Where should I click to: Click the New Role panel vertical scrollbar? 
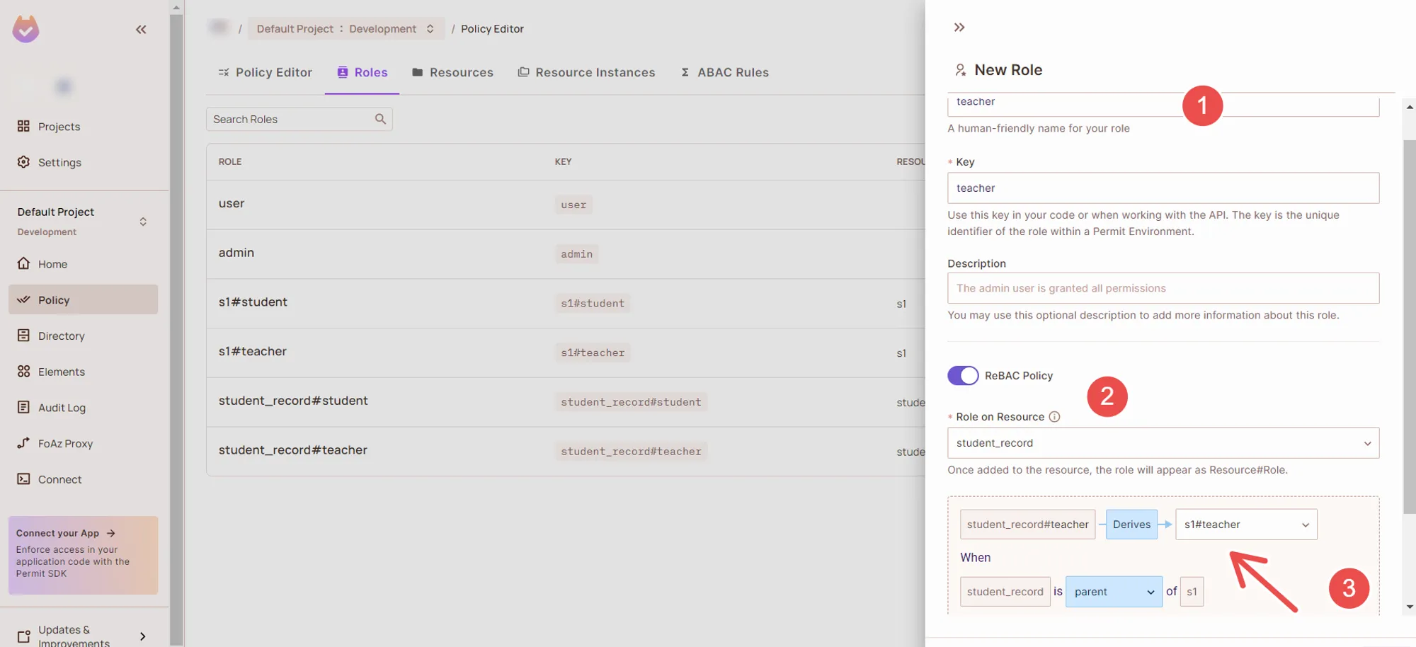point(1409,326)
